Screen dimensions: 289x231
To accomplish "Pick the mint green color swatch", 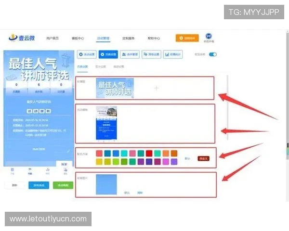I will tap(158, 153).
